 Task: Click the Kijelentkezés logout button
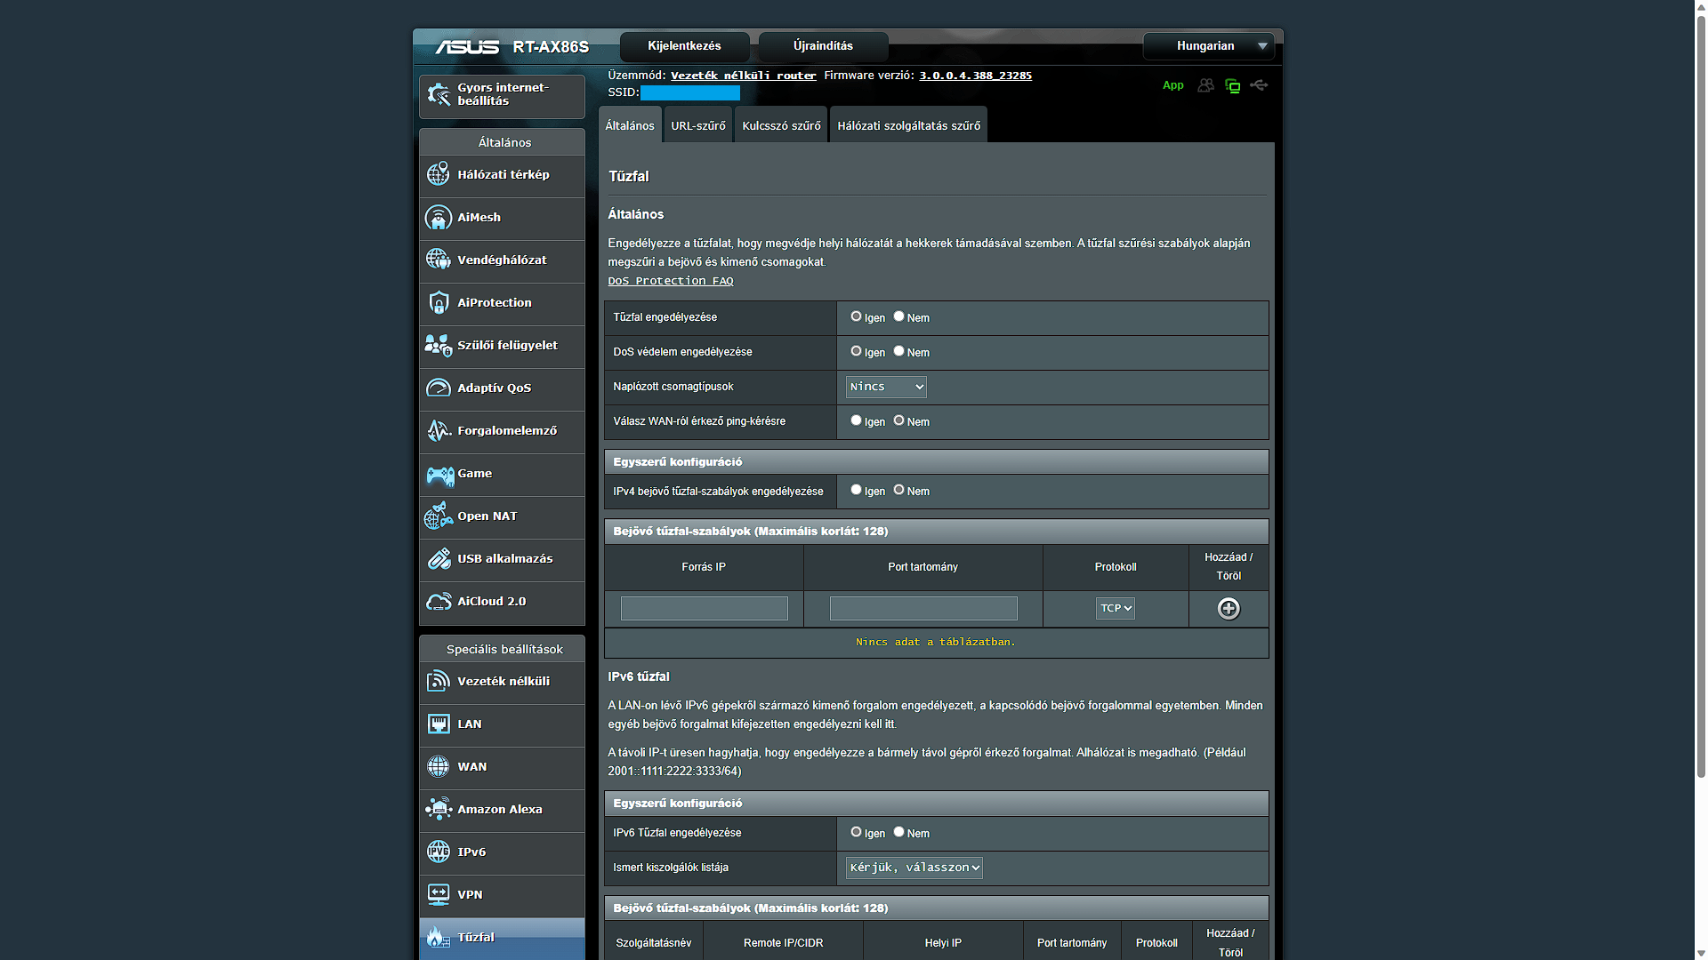[684, 46]
